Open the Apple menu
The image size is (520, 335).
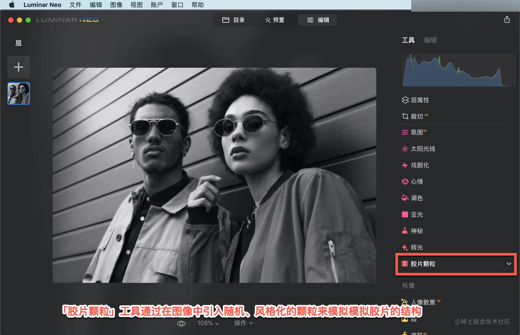coord(12,5)
